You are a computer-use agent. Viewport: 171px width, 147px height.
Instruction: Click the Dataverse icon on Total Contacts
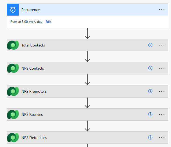(x=13, y=45)
